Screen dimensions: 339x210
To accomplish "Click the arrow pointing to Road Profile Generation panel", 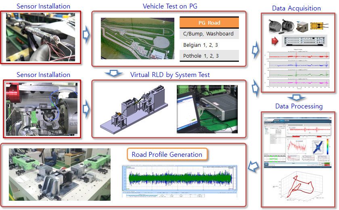I will (x=253, y=166).
